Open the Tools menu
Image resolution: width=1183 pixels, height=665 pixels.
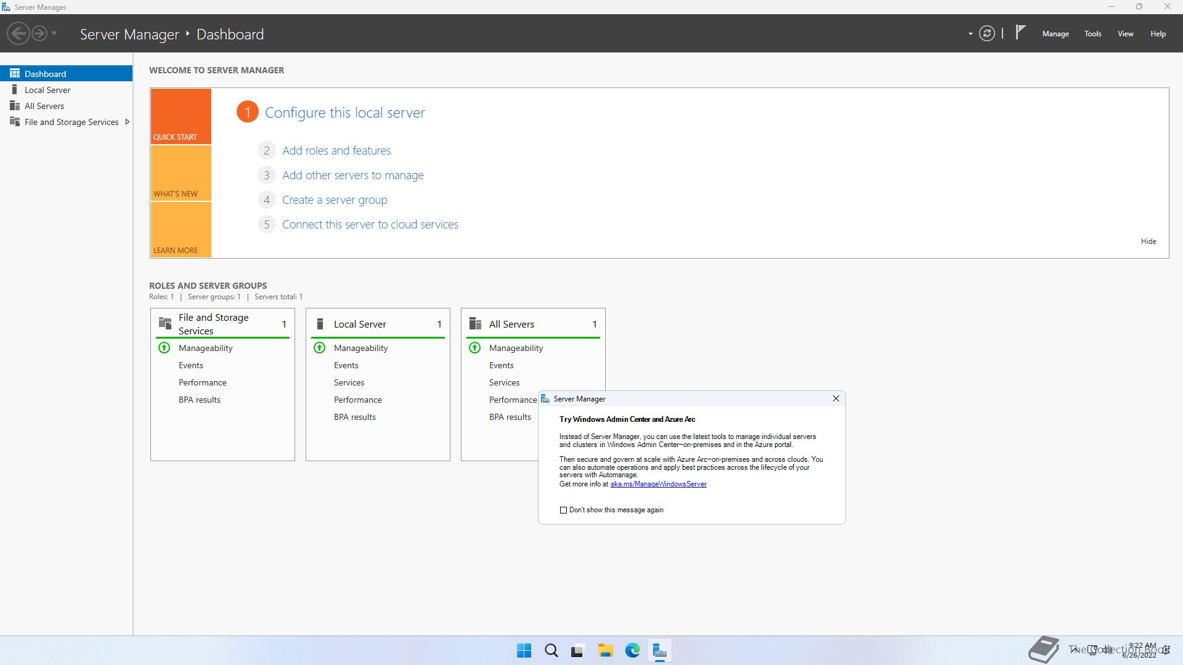pyautogui.click(x=1093, y=34)
